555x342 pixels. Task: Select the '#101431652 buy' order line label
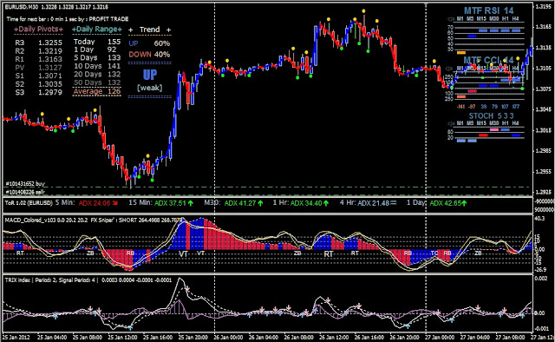tap(25, 183)
